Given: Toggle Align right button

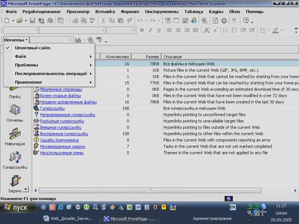Looking at the screenshot, I should (187, 30).
